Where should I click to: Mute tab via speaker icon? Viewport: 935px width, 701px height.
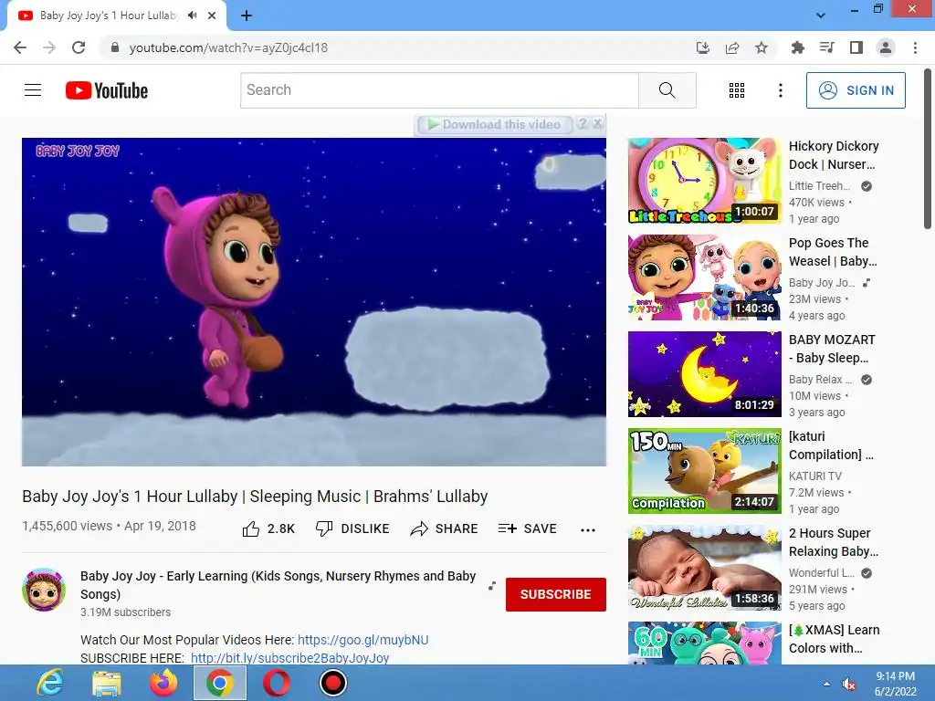click(192, 16)
